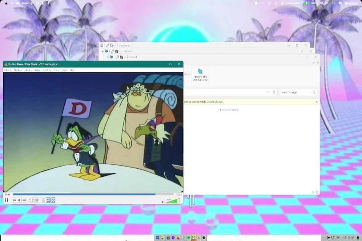The width and height of the screenshot is (362, 241).
Task: Skip to next media in VLC
Action: coord(24,200)
